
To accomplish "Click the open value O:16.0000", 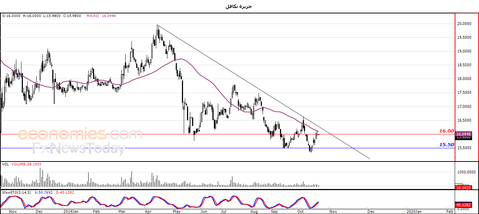I will (12, 16).
